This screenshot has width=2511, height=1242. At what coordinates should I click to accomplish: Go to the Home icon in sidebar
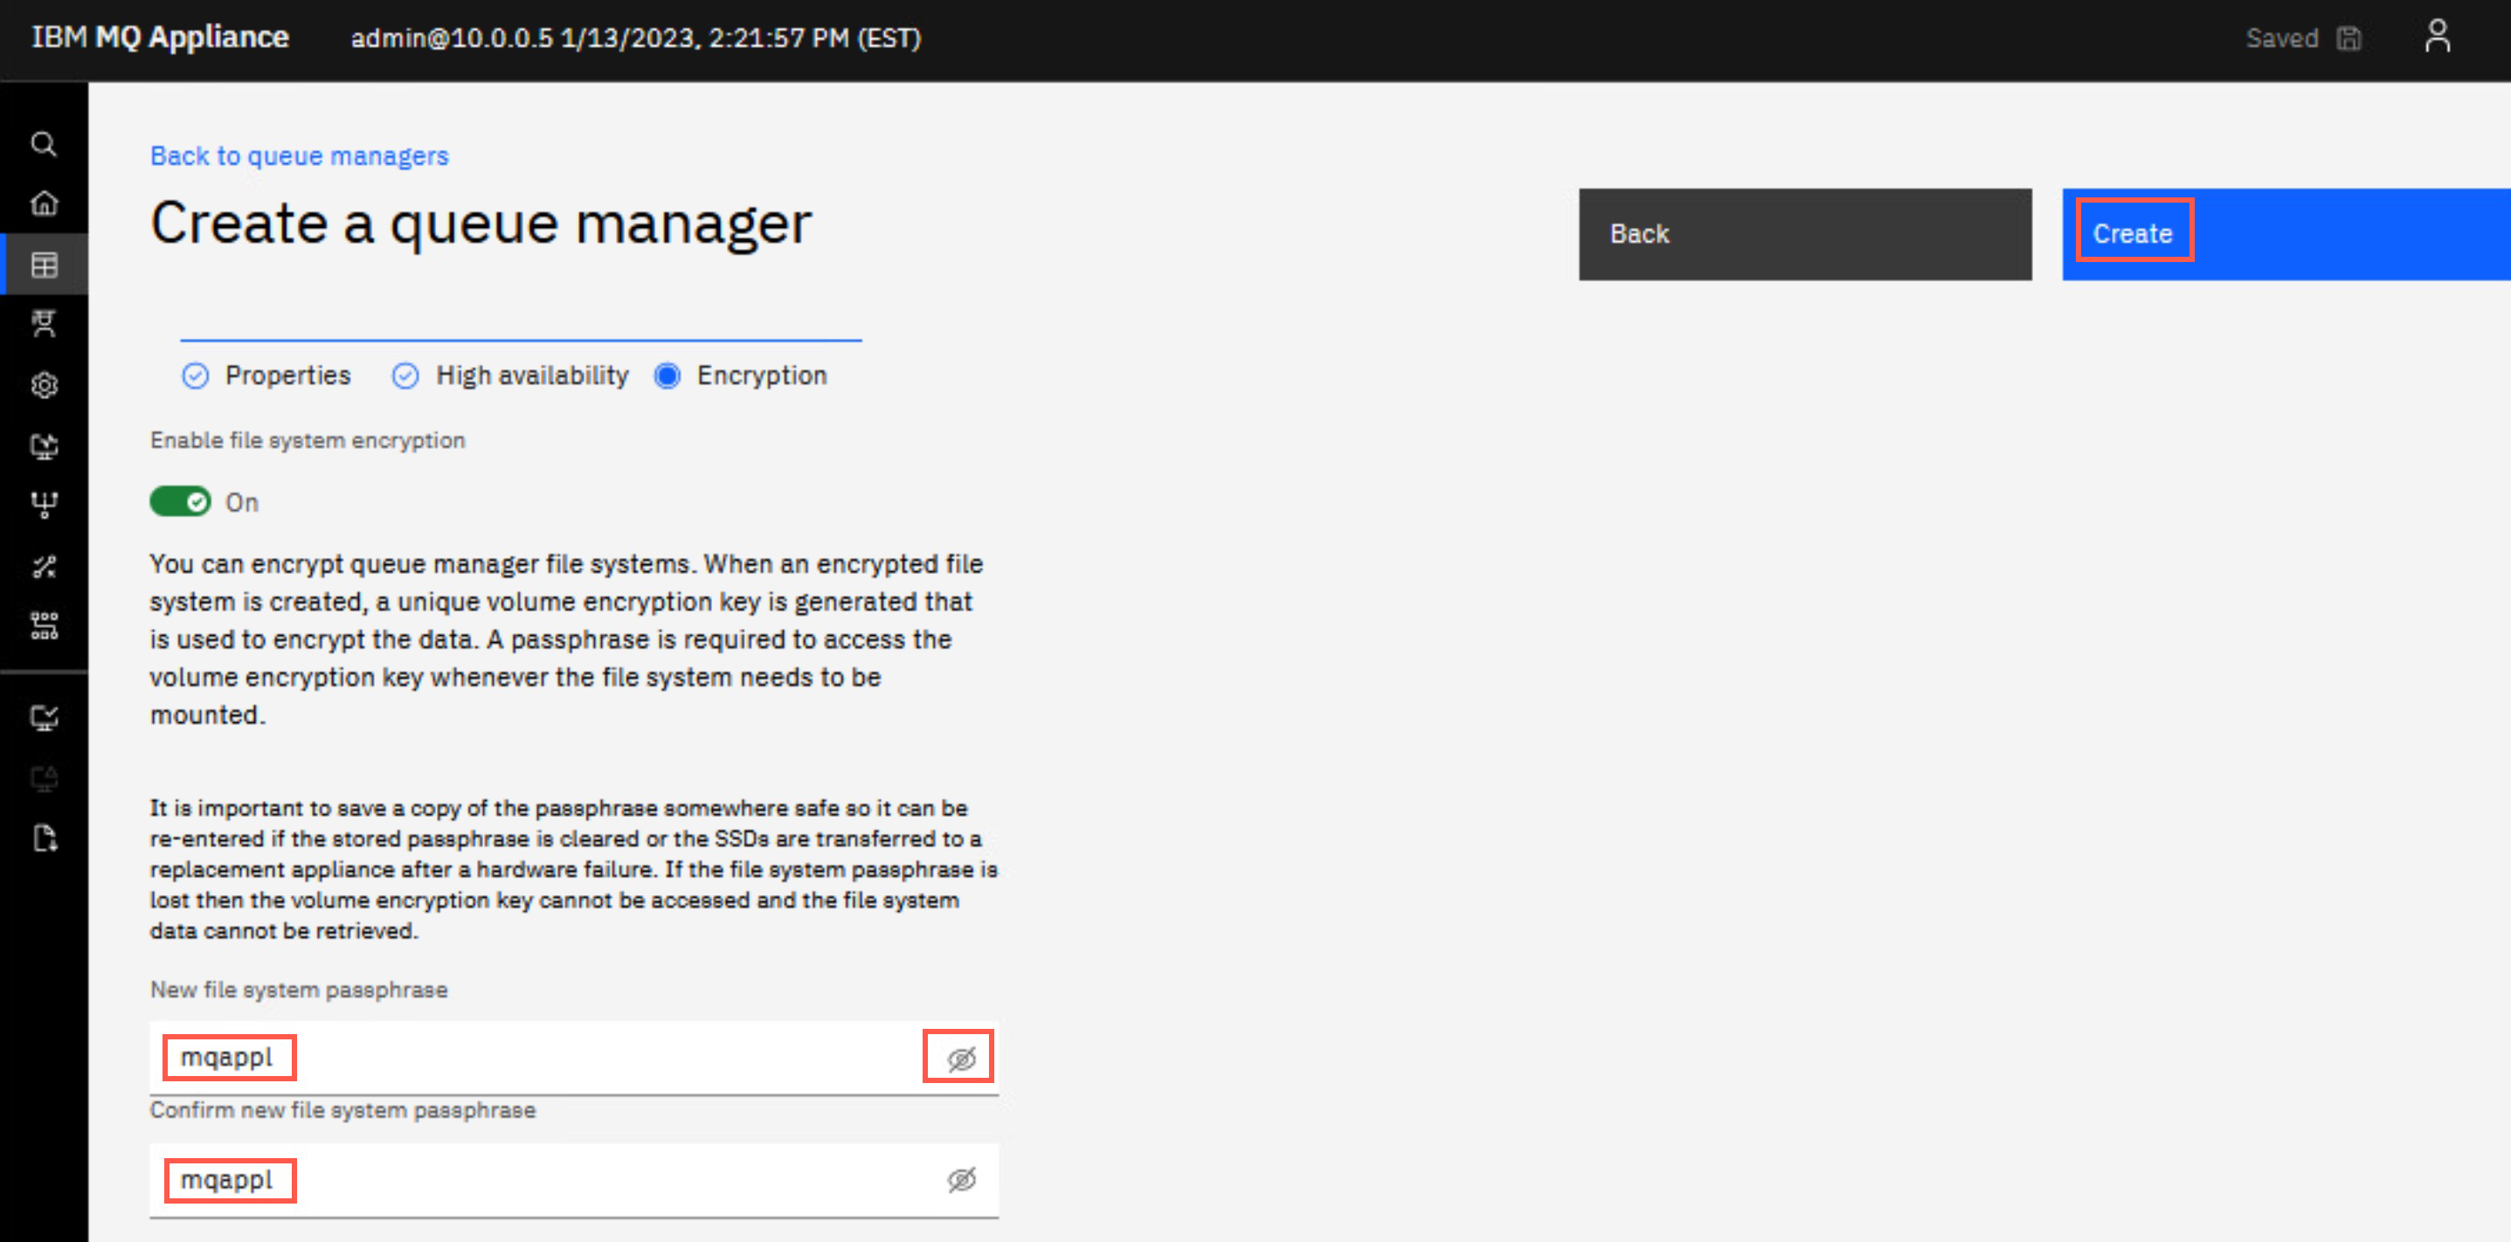pyautogui.click(x=44, y=203)
